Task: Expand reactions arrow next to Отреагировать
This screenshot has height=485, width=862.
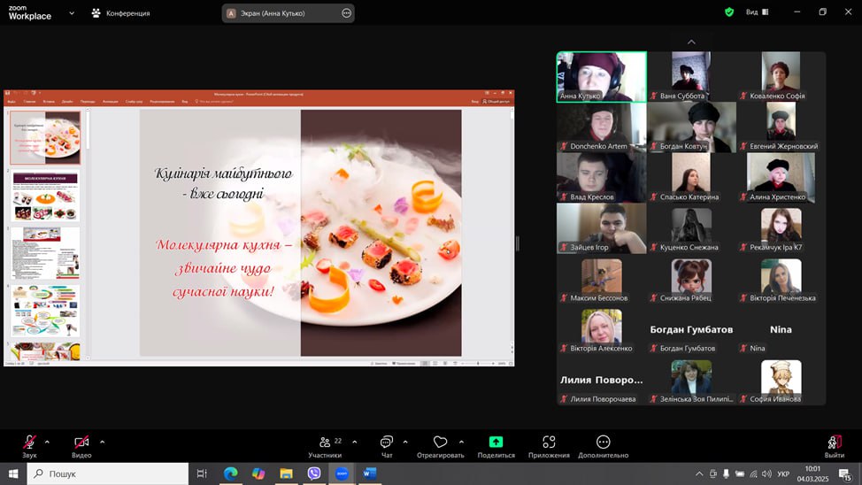Action: 461,441
